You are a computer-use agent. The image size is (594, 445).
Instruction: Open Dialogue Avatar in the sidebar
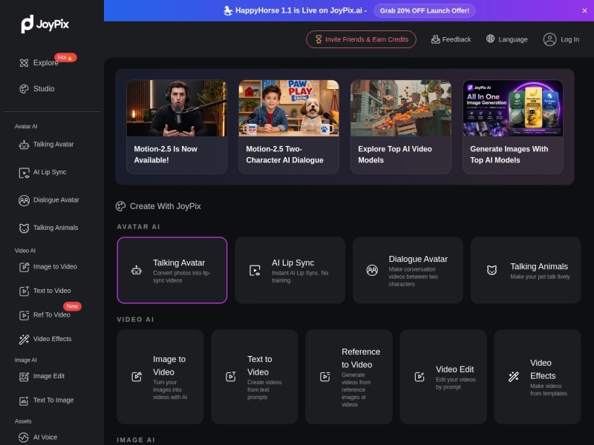point(49,200)
